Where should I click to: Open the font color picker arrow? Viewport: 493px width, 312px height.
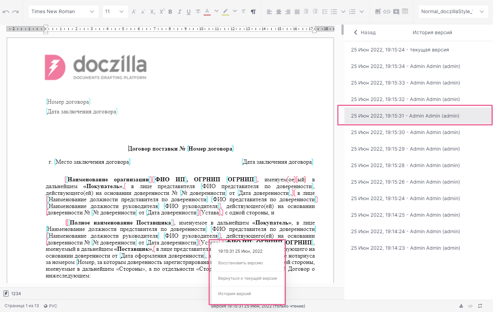[x=216, y=11]
